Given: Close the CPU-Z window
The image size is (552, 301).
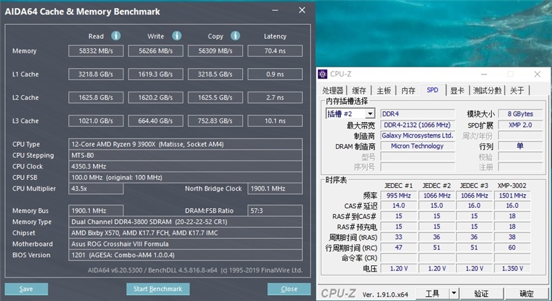Looking at the screenshot, I should click(538, 74).
